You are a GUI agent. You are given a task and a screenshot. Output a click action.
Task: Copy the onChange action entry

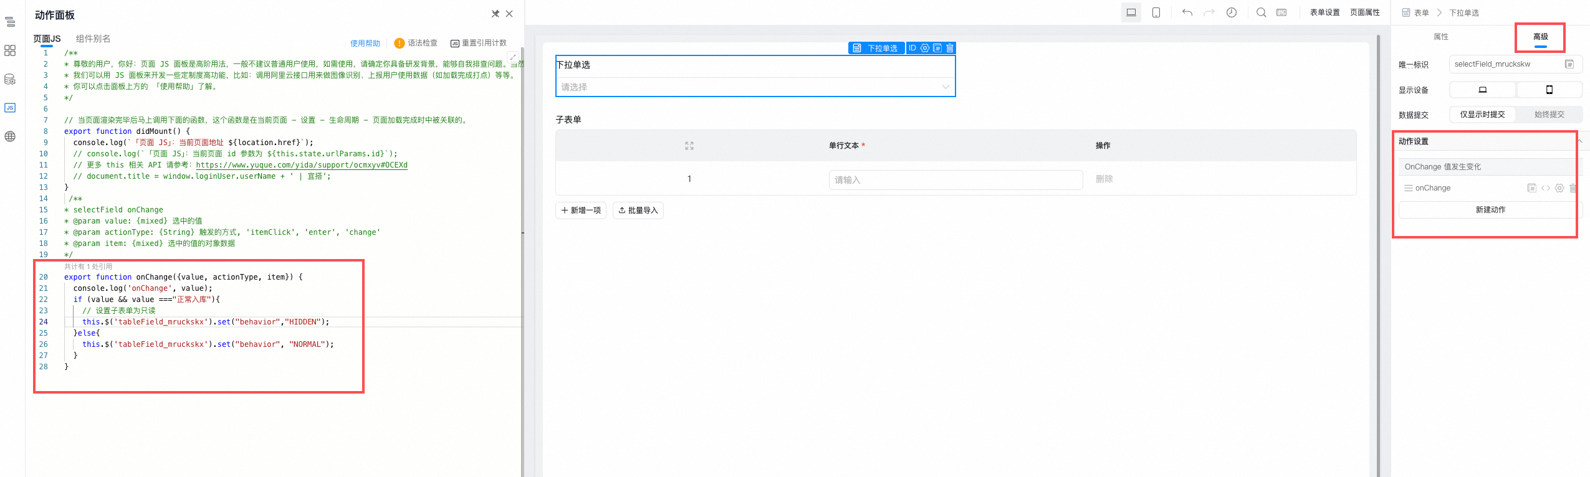click(1532, 188)
